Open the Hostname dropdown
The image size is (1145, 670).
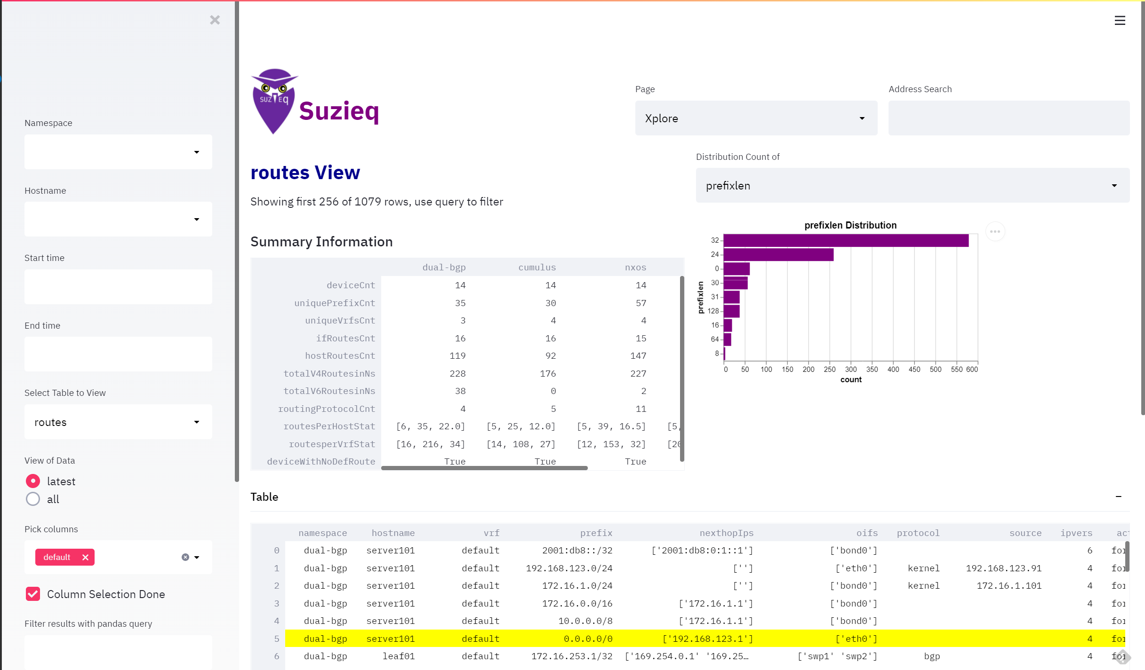(x=118, y=219)
